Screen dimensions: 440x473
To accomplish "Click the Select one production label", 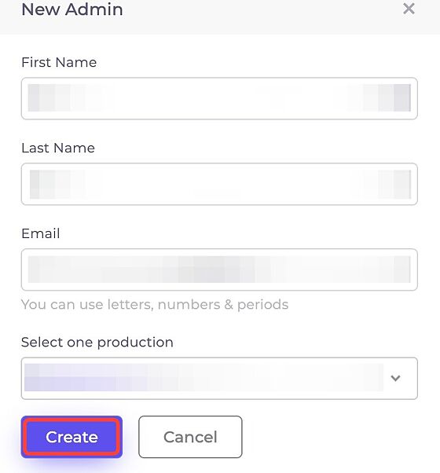I will pos(97,343).
